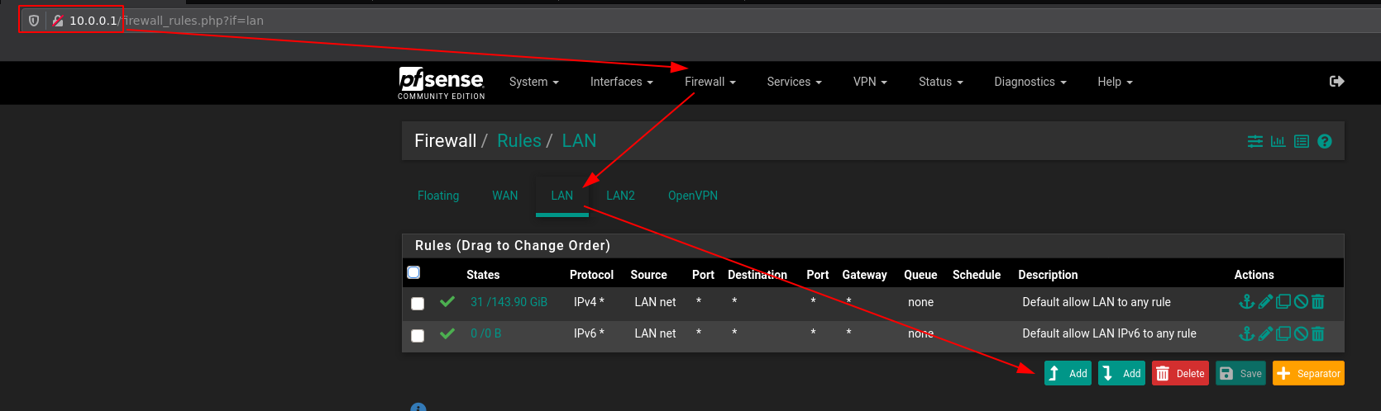
Task: Click the Schedule column header
Action: 977,275
